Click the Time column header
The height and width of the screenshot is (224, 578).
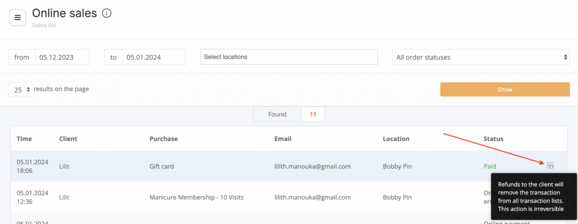[x=24, y=139]
